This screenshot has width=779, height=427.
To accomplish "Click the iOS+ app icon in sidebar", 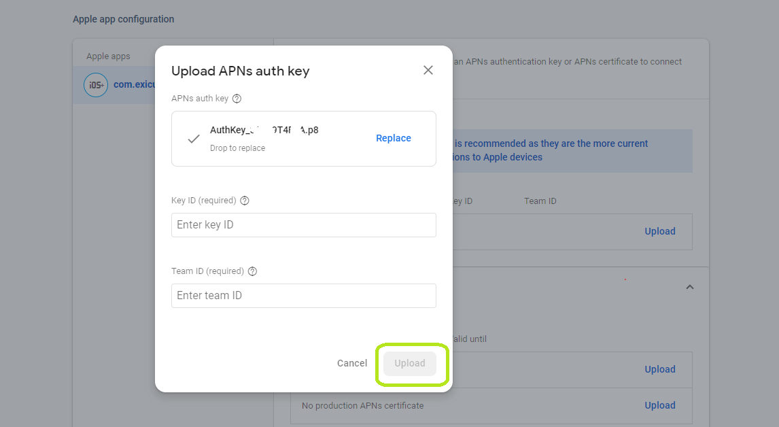I will coord(96,85).
